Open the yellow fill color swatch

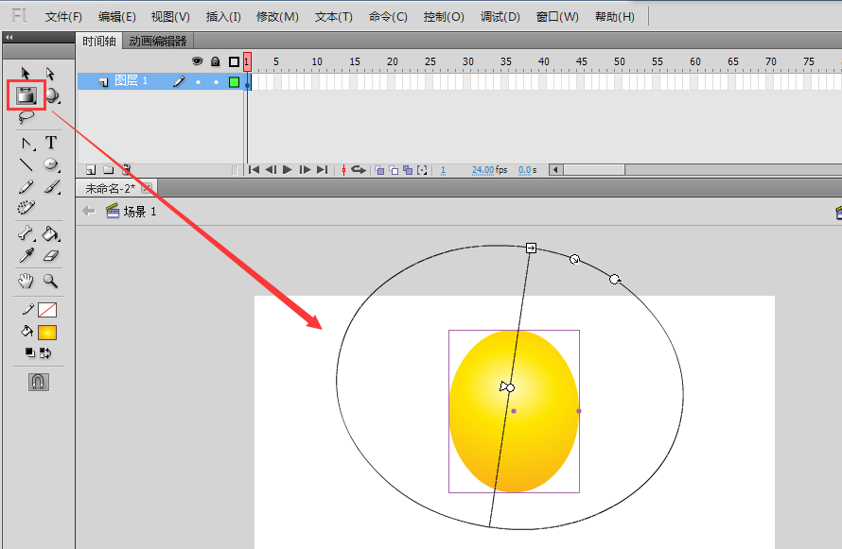point(47,333)
